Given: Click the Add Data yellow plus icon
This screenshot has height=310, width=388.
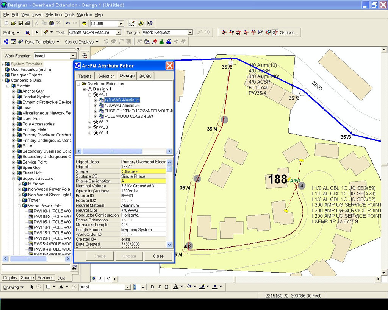Looking at the screenshot, I should tap(84, 23).
